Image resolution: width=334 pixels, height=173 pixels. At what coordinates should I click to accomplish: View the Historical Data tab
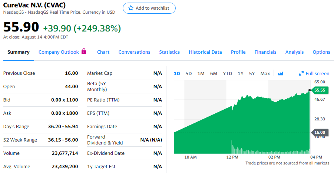(x=205, y=52)
